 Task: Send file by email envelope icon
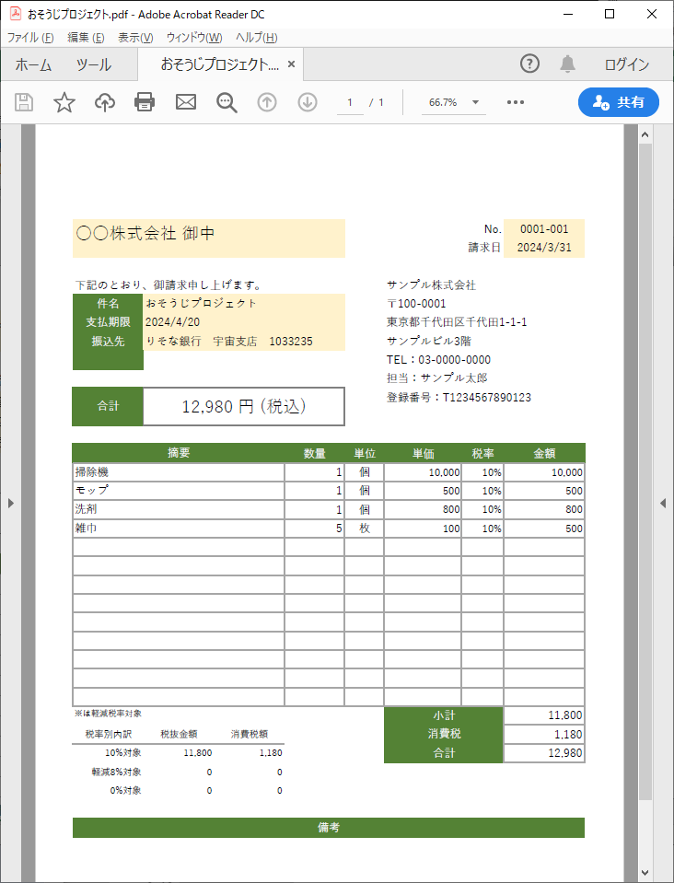coord(186,102)
